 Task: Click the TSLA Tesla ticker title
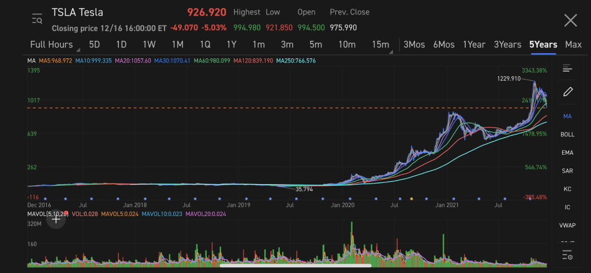(x=77, y=12)
